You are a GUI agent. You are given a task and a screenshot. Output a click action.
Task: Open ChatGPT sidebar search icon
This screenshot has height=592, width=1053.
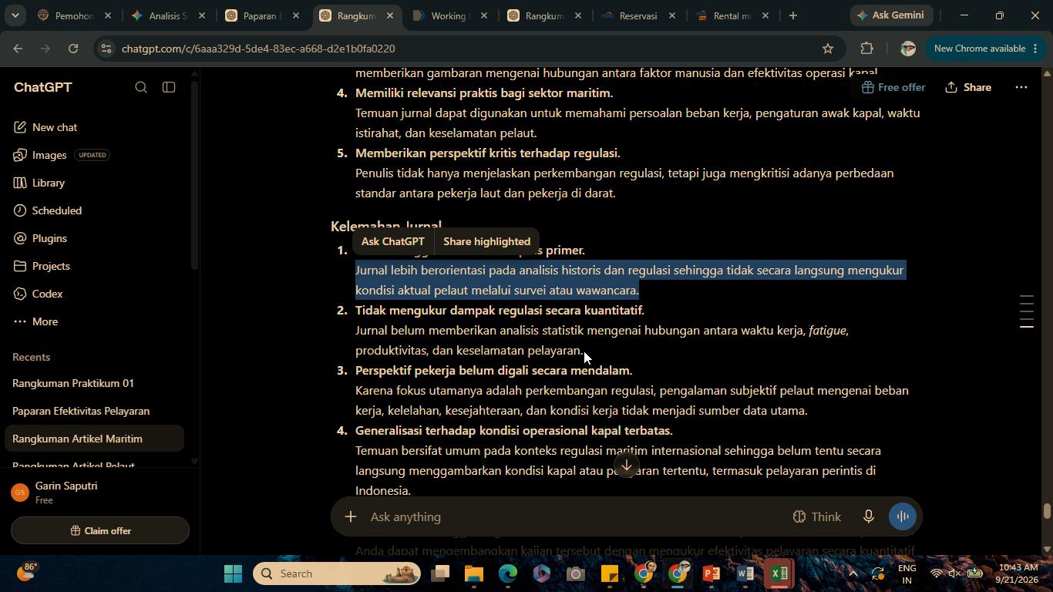(x=141, y=87)
